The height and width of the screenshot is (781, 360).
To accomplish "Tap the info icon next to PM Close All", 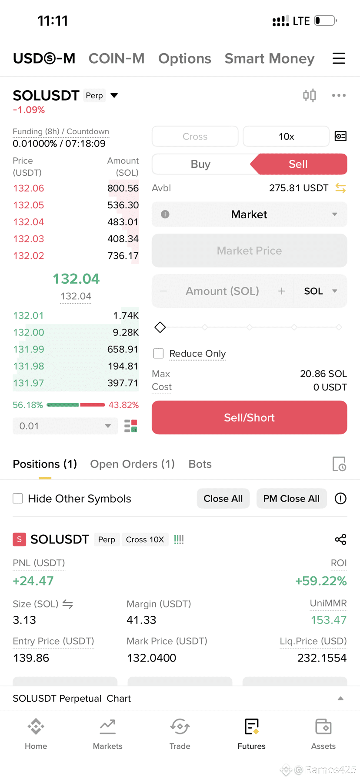I will (340, 499).
